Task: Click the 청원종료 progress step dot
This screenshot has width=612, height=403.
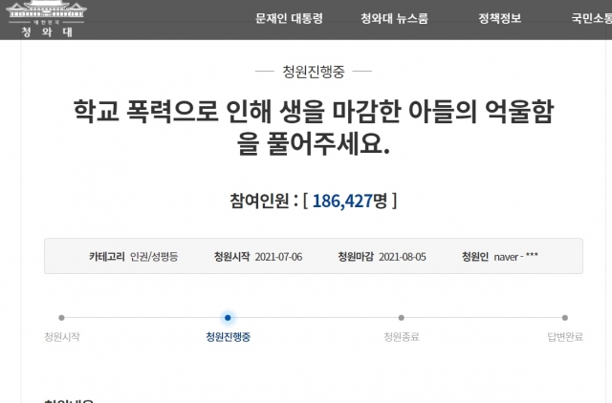Action: click(x=402, y=318)
